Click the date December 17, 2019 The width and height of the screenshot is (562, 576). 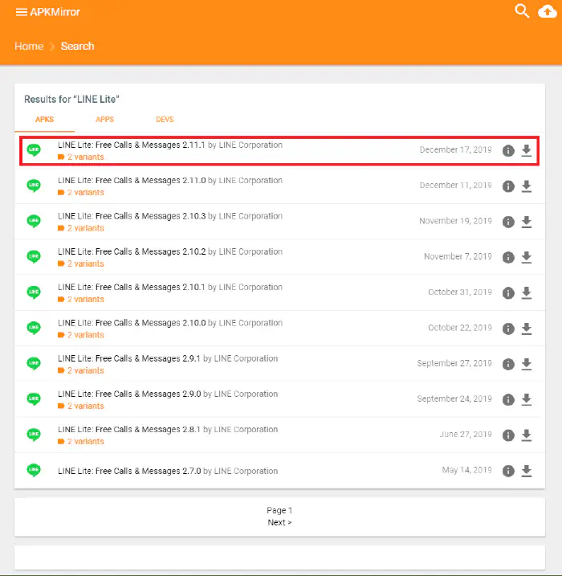coord(455,150)
